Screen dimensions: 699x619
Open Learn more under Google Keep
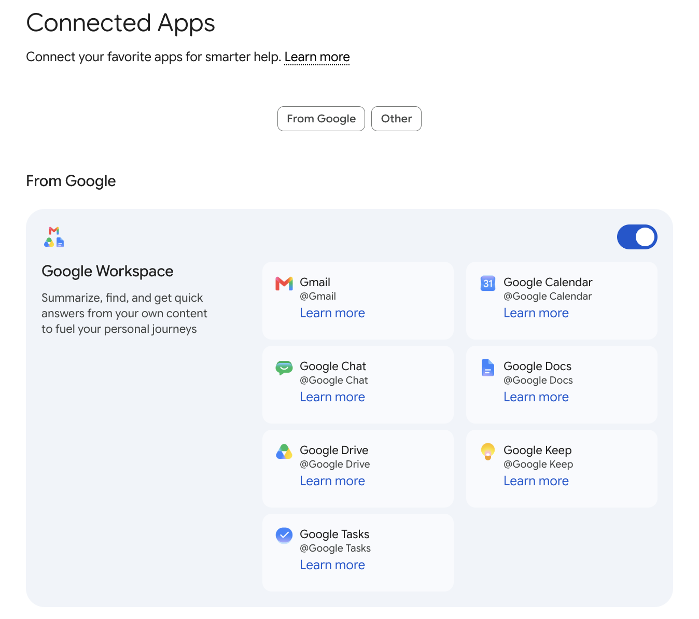click(x=536, y=481)
